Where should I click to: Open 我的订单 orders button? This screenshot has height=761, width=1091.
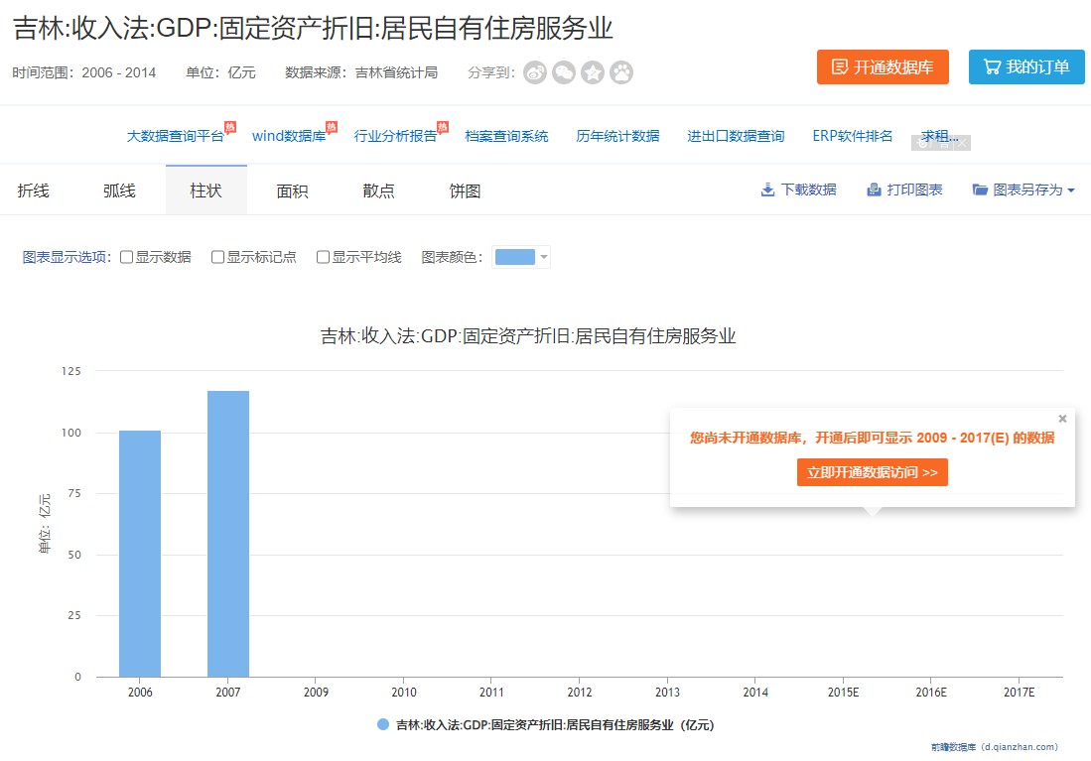point(1026,66)
